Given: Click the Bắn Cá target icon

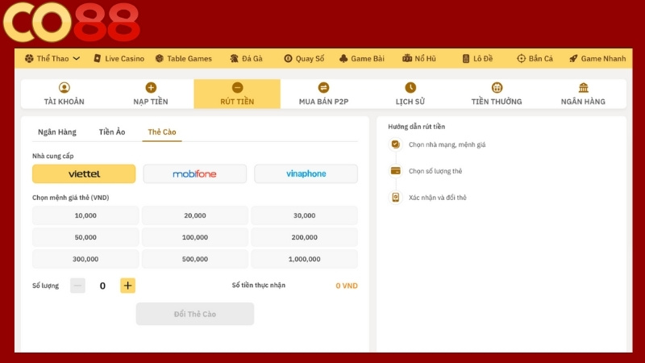Looking at the screenshot, I should (521, 58).
